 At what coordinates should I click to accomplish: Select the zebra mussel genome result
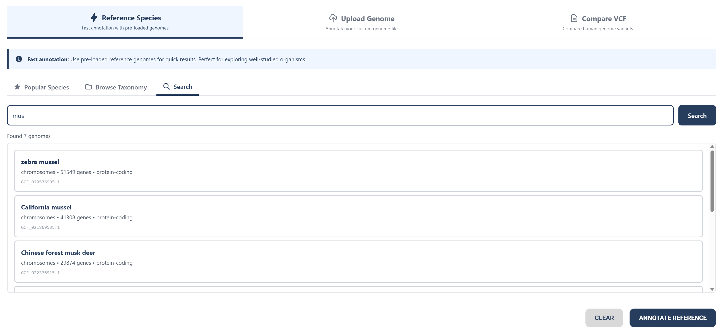pos(358,171)
